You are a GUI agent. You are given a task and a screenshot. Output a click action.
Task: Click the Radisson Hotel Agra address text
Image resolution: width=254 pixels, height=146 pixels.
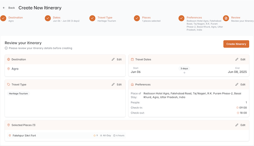click(x=192, y=95)
